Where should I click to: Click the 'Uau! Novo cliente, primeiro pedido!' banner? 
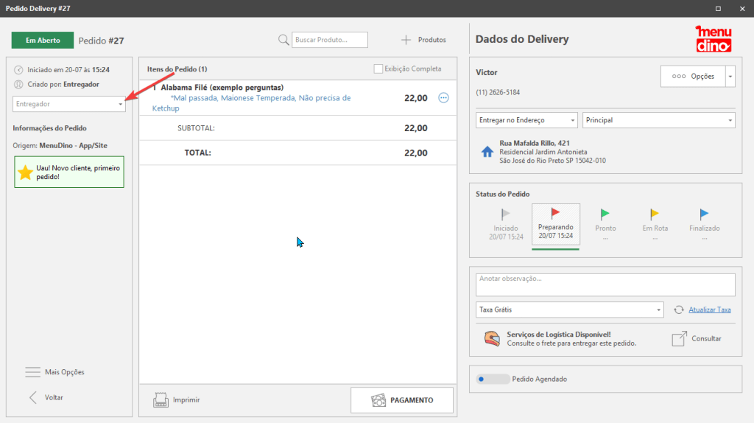coord(69,172)
